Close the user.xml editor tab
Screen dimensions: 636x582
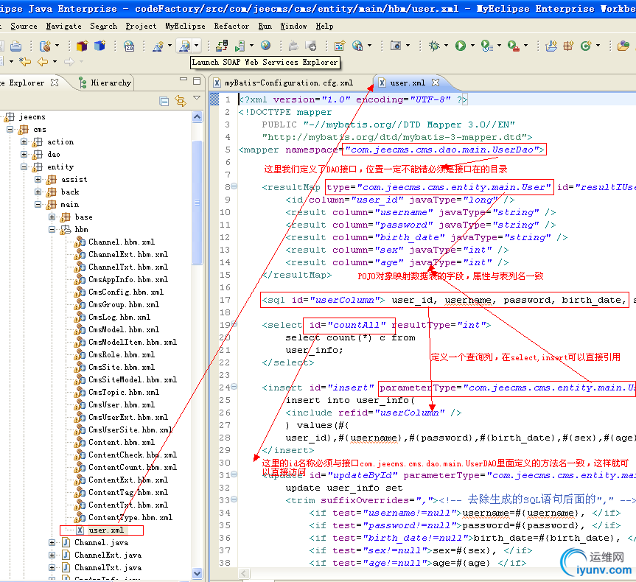coord(436,83)
